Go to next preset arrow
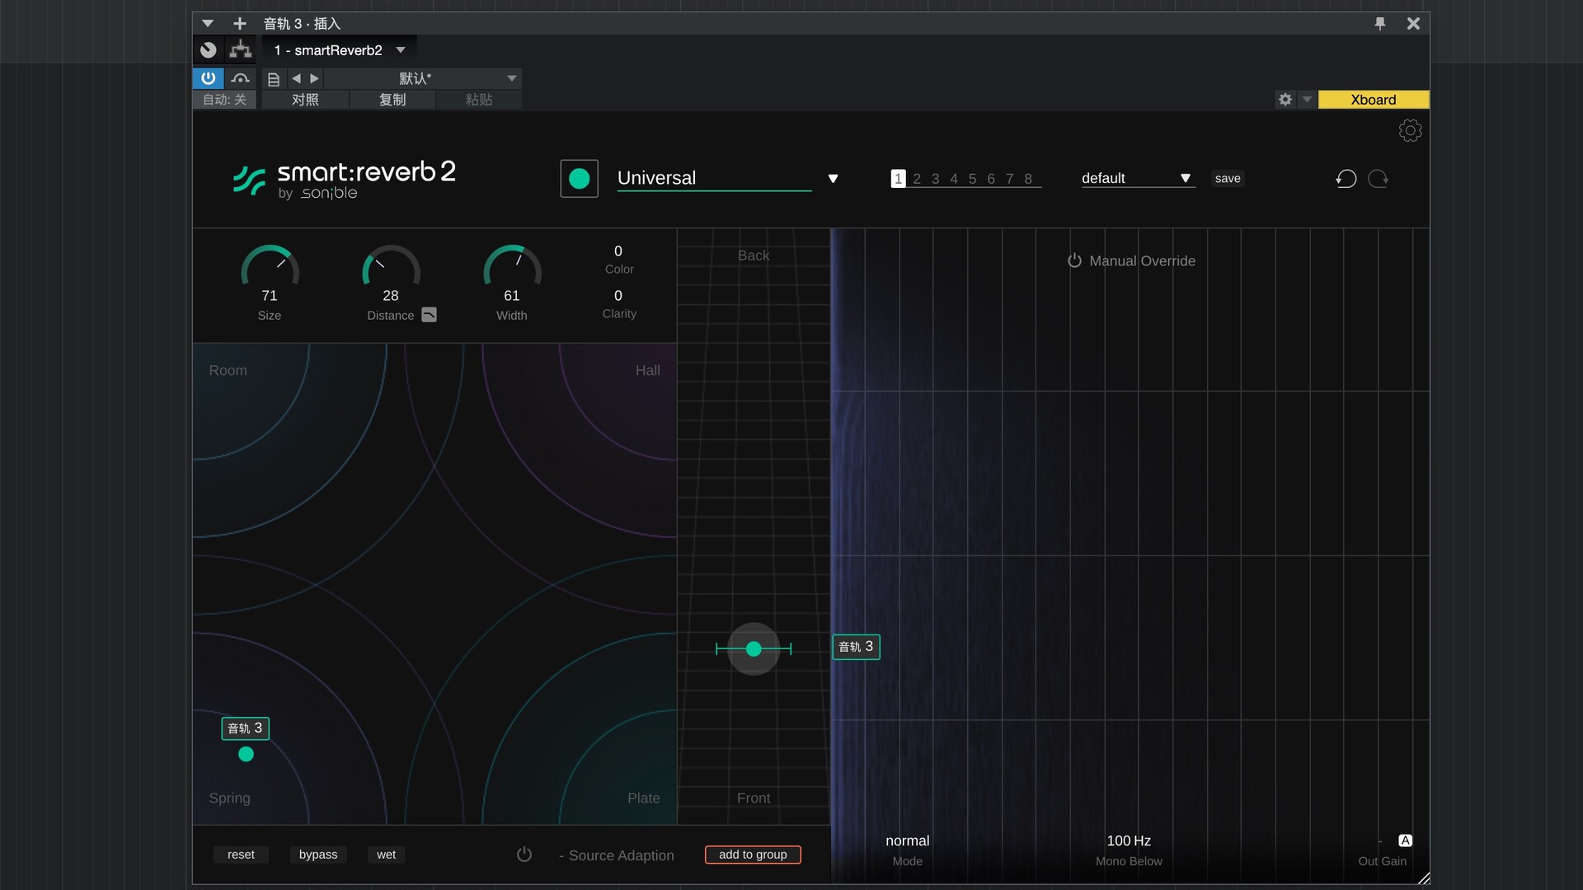This screenshot has height=890, width=1583. coord(314,78)
